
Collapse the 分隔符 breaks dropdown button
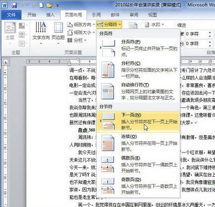click(109, 24)
